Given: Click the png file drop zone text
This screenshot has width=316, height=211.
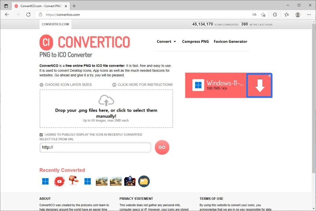Looking at the screenshot, I should click(x=106, y=113).
